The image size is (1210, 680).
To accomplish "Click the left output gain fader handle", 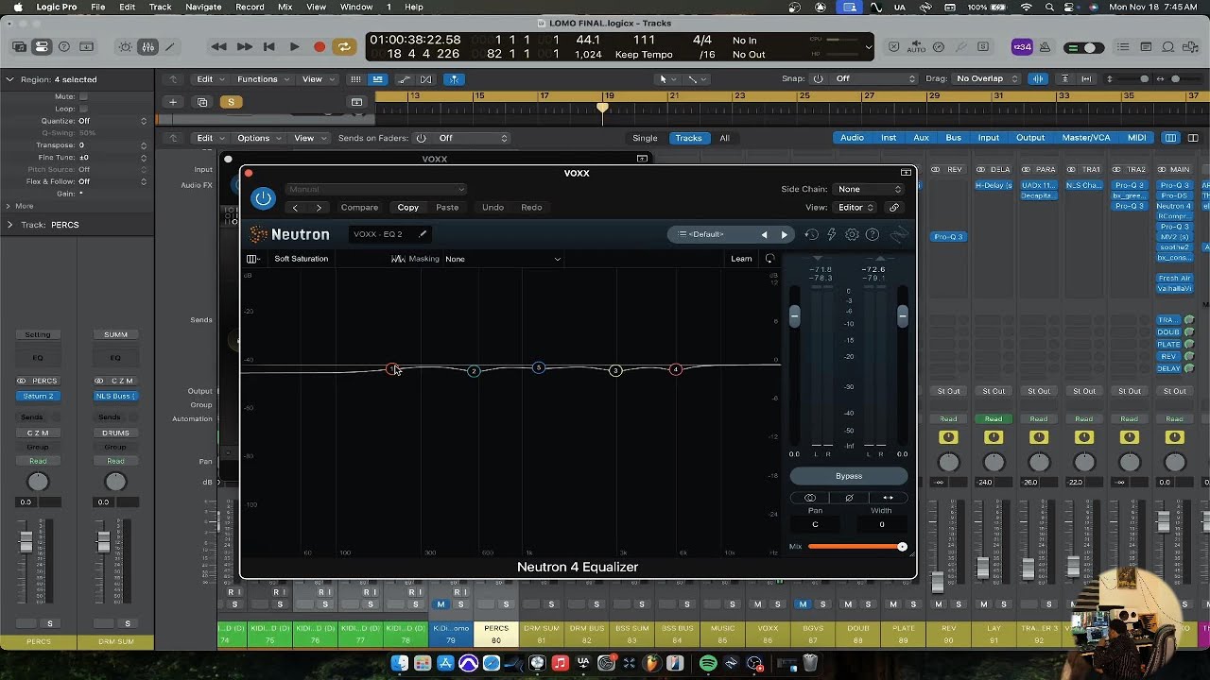I will pos(794,317).
